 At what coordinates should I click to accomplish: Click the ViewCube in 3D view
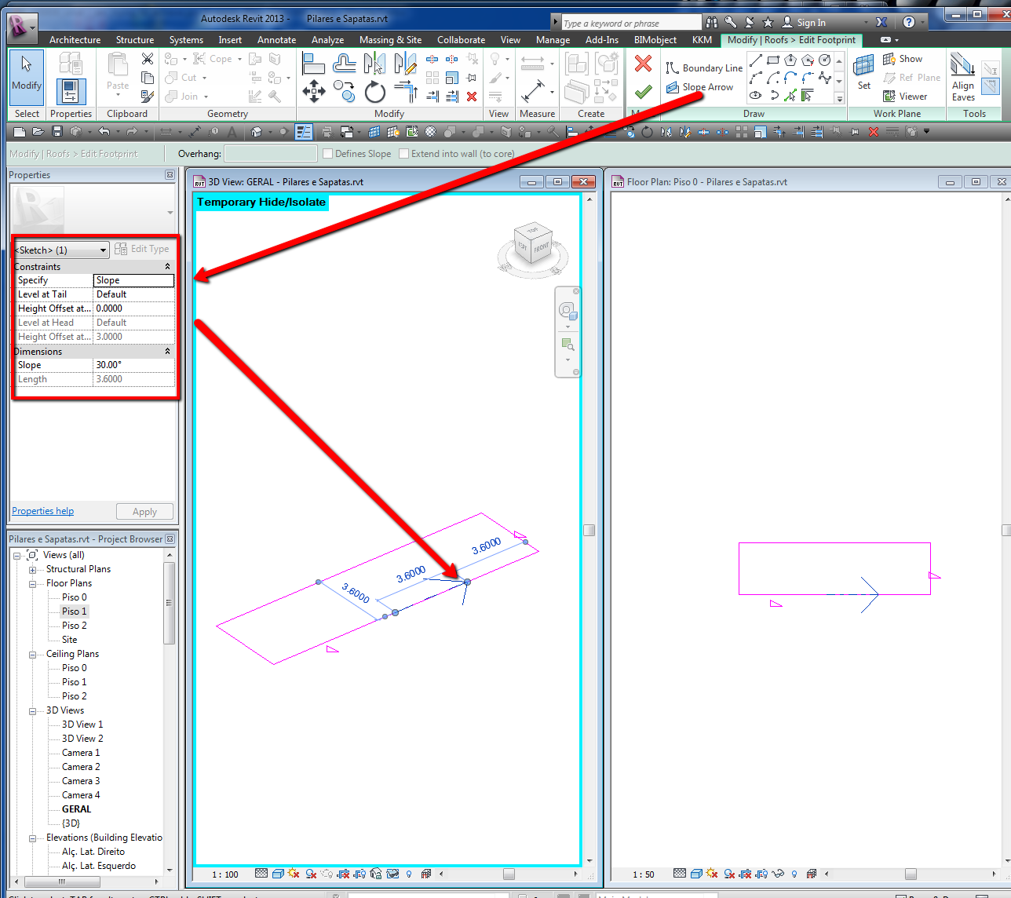(x=533, y=247)
